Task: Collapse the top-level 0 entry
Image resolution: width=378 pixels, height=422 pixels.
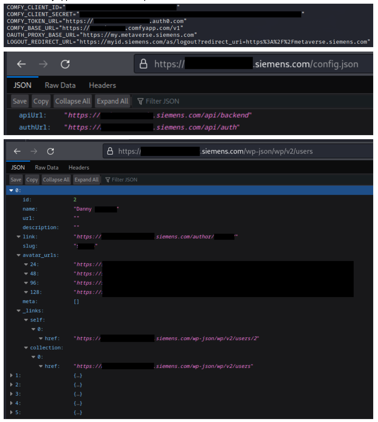Action: 11,190
